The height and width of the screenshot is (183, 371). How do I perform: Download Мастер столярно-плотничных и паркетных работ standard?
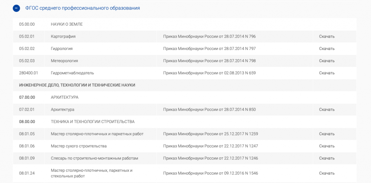[x=326, y=134]
